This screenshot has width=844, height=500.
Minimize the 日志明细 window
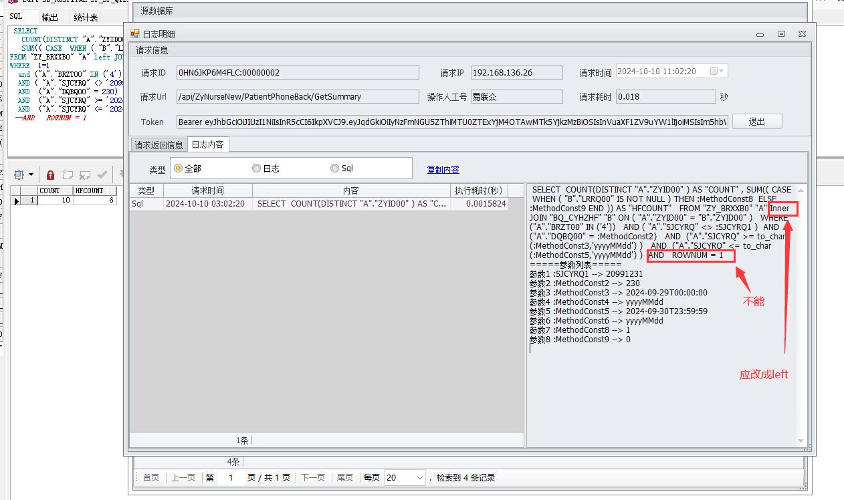760,34
